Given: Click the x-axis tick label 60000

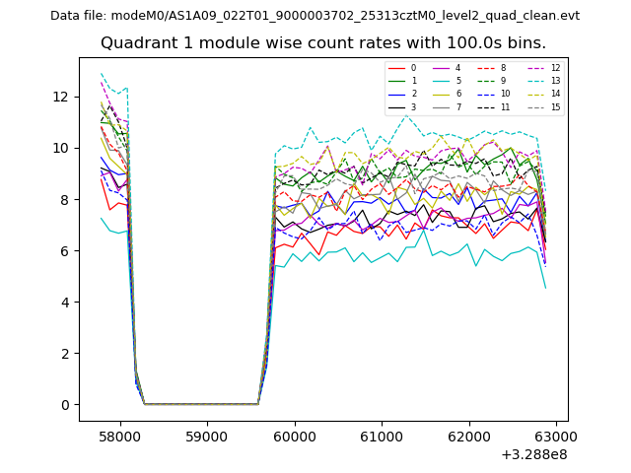Looking at the screenshot, I should pyautogui.click(x=294, y=437).
